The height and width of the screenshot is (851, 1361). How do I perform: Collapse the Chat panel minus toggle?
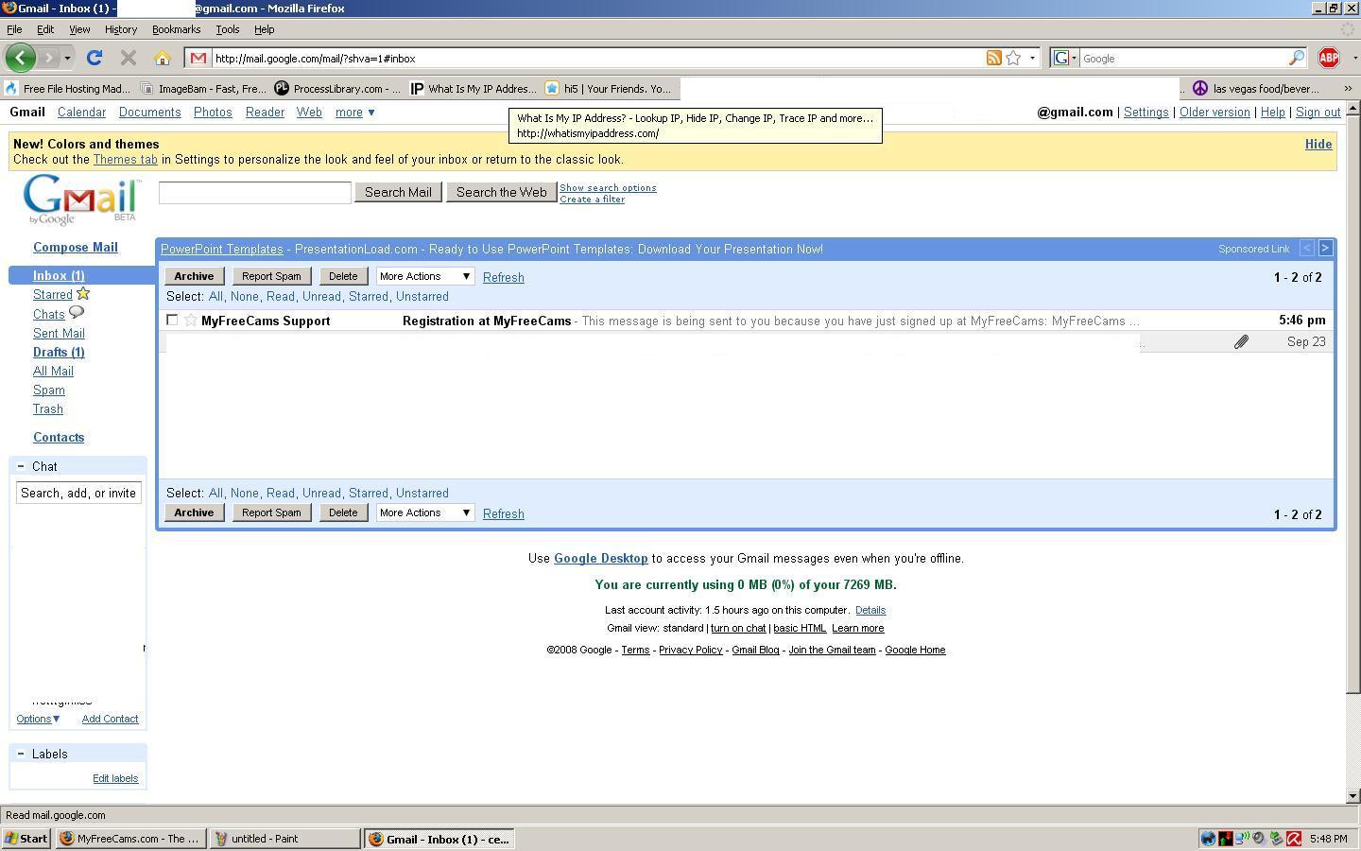coord(21,466)
